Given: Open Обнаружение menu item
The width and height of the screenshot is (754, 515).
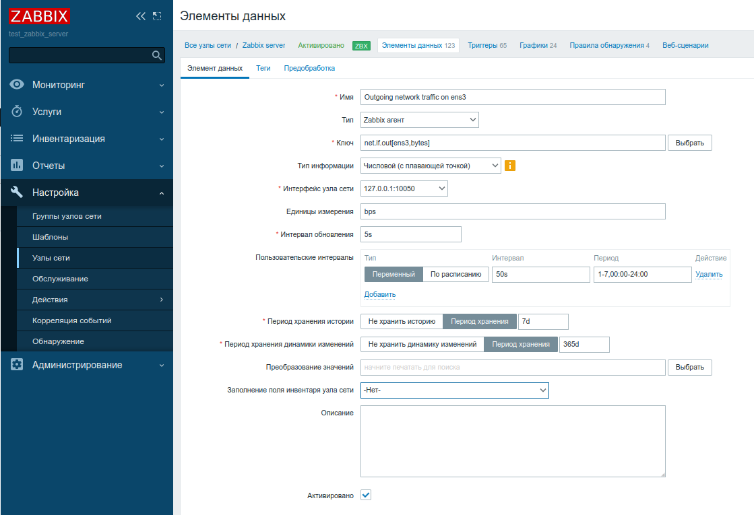Looking at the screenshot, I should [x=95, y=341].
